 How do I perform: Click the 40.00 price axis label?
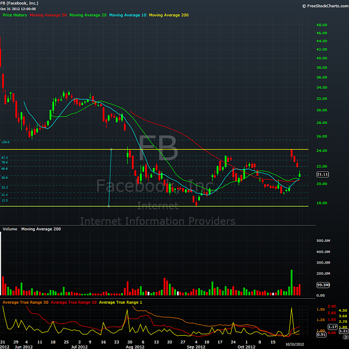322,58
